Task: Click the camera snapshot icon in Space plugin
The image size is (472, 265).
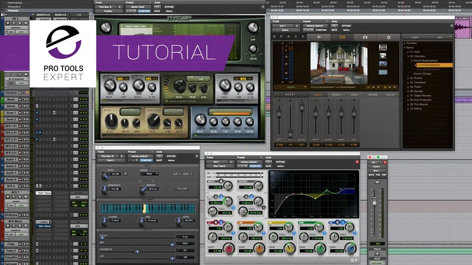Action: [365, 37]
